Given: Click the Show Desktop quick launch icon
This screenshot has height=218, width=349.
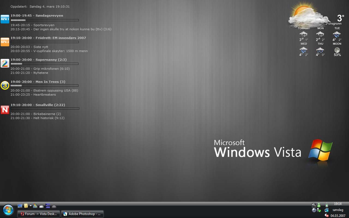Looking at the screenshot, I should pyautogui.click(x=20, y=206).
